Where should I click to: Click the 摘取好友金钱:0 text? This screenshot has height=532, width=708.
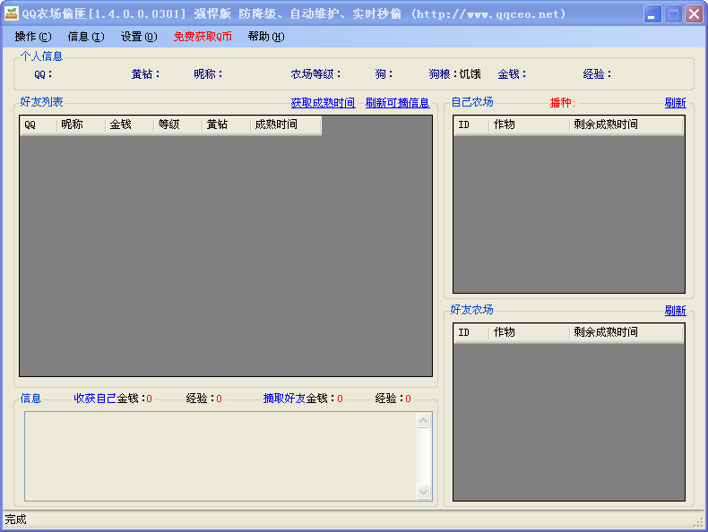pos(303,399)
